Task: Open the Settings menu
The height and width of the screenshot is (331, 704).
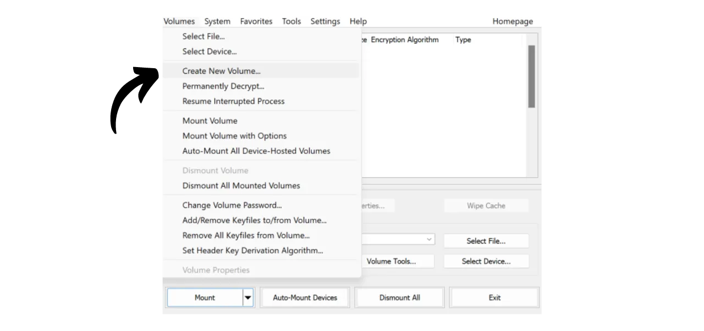Action: pyautogui.click(x=325, y=21)
